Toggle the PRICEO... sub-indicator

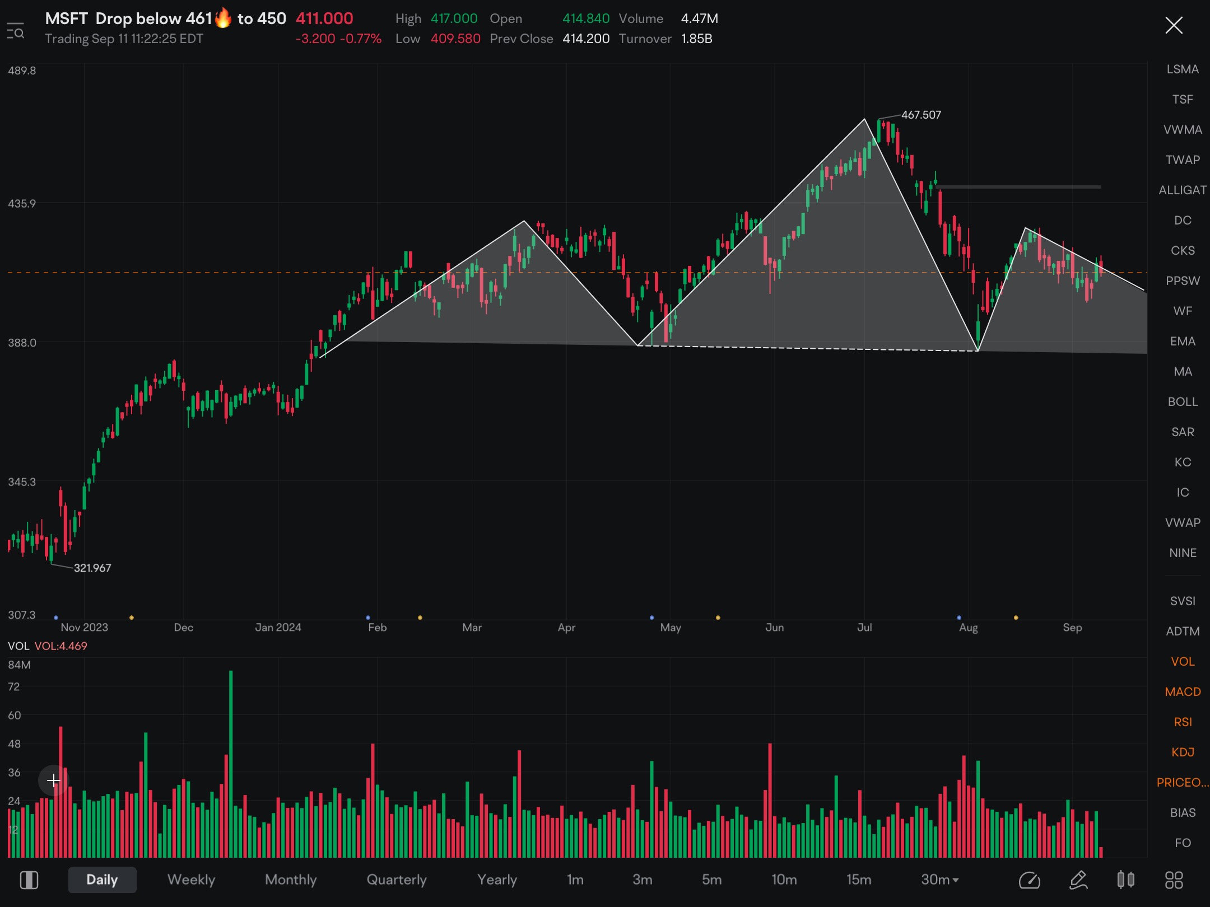pyautogui.click(x=1183, y=782)
